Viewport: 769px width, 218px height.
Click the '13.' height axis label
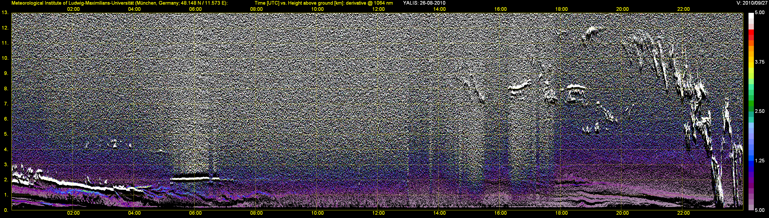(5, 13)
